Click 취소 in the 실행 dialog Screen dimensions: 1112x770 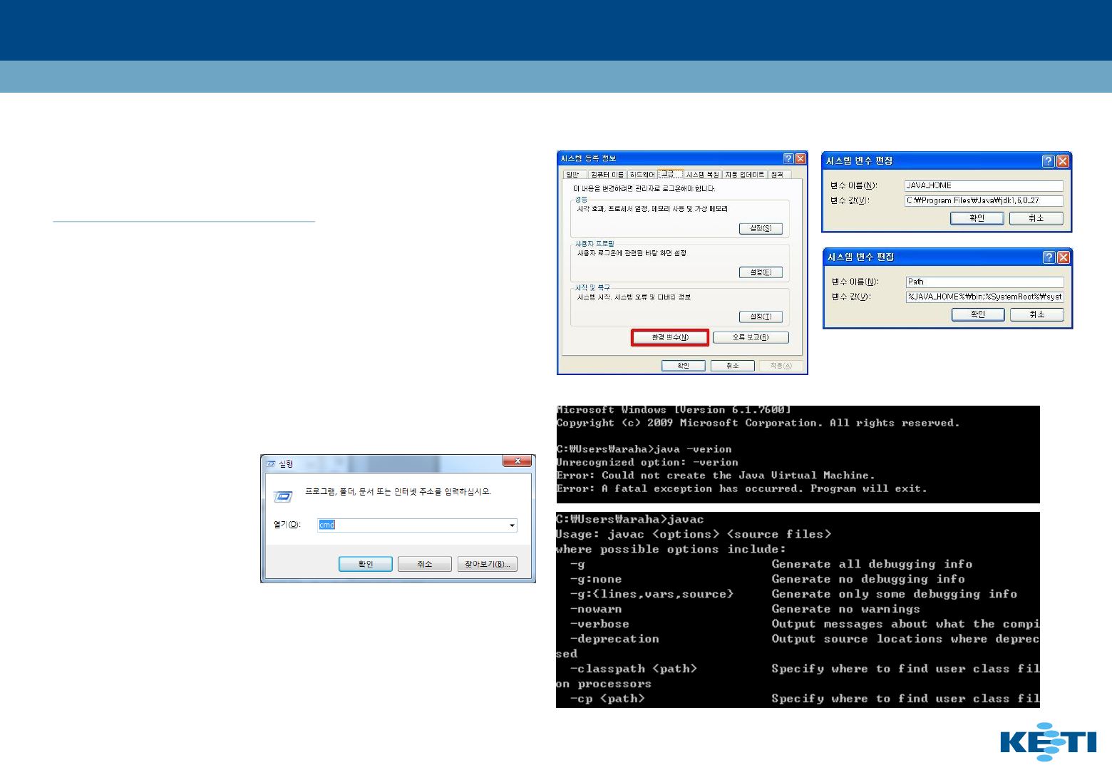[425, 564]
